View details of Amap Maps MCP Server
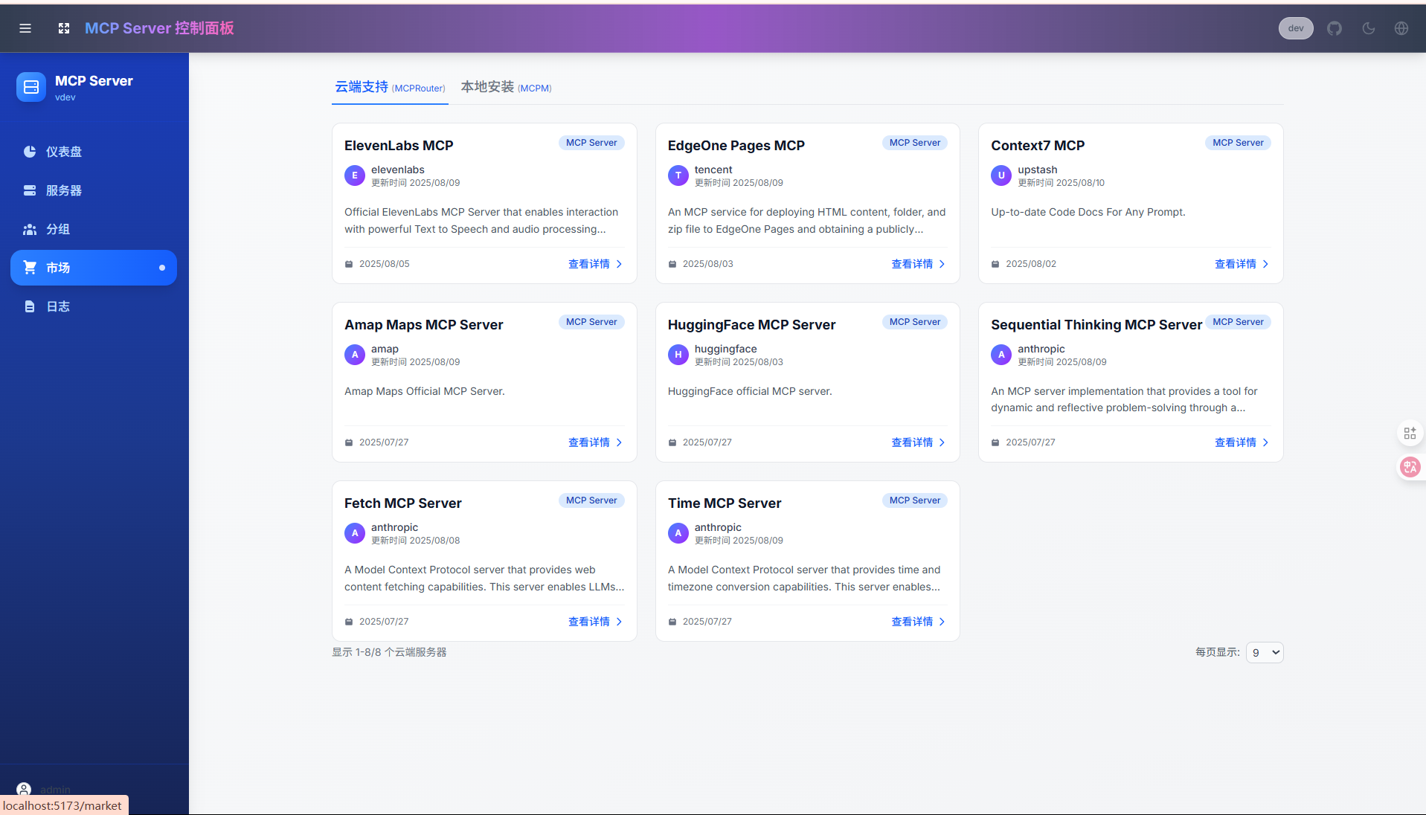Image resolution: width=1426 pixels, height=815 pixels. click(595, 442)
